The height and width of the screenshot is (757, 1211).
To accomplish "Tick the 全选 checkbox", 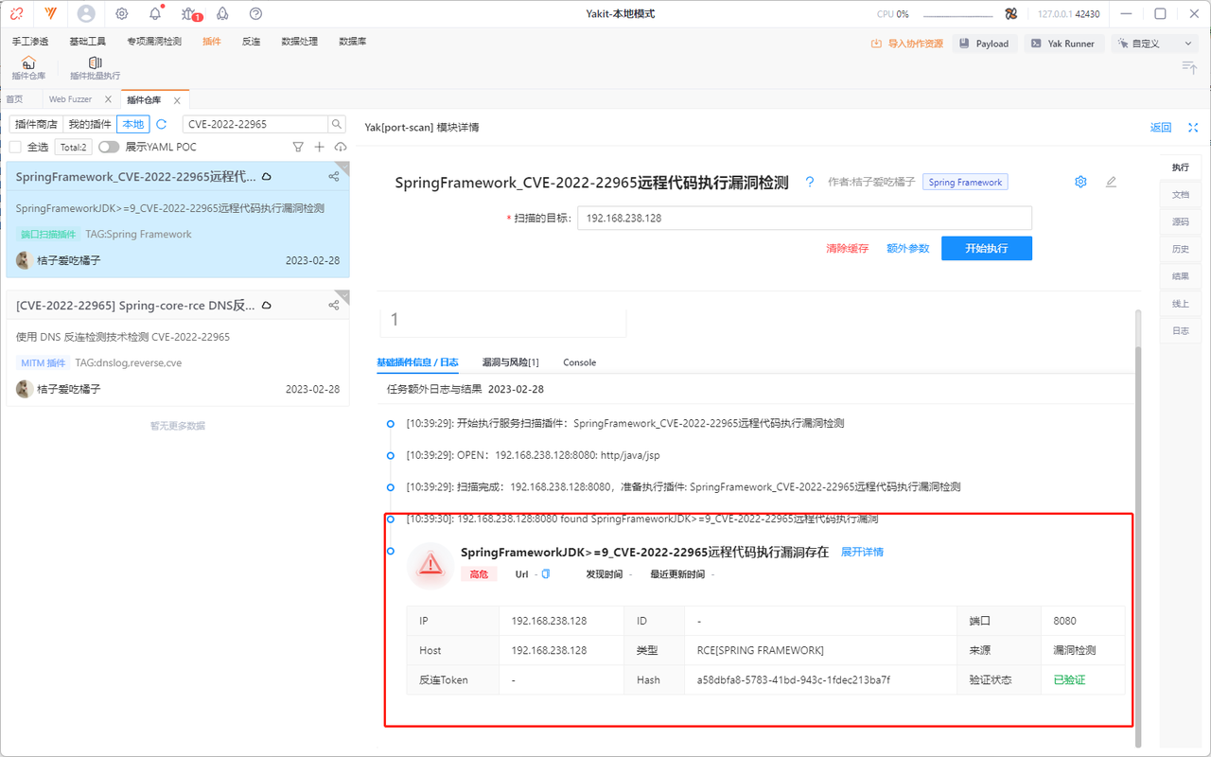I will pos(15,147).
